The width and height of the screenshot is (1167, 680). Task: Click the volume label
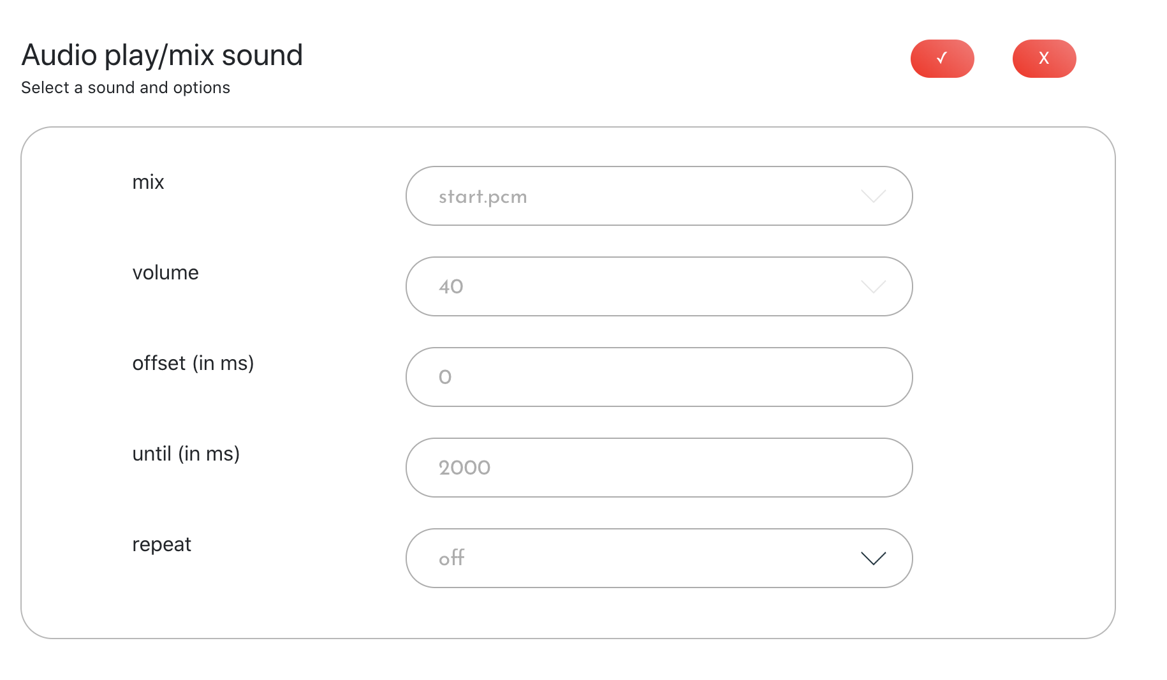[165, 273]
